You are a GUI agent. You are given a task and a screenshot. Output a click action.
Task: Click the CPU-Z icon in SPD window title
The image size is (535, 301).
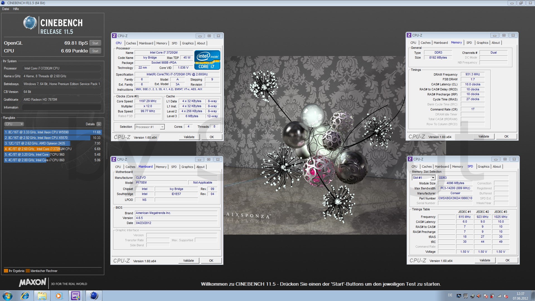tap(410, 159)
